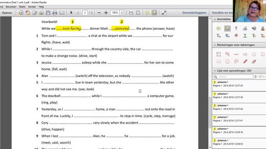Select the attach file paperclip tool

point(245,29)
